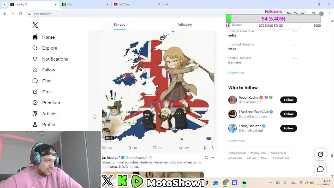Close the Kick browser tab
Screen dimensions: 334x188
[107, 4]
